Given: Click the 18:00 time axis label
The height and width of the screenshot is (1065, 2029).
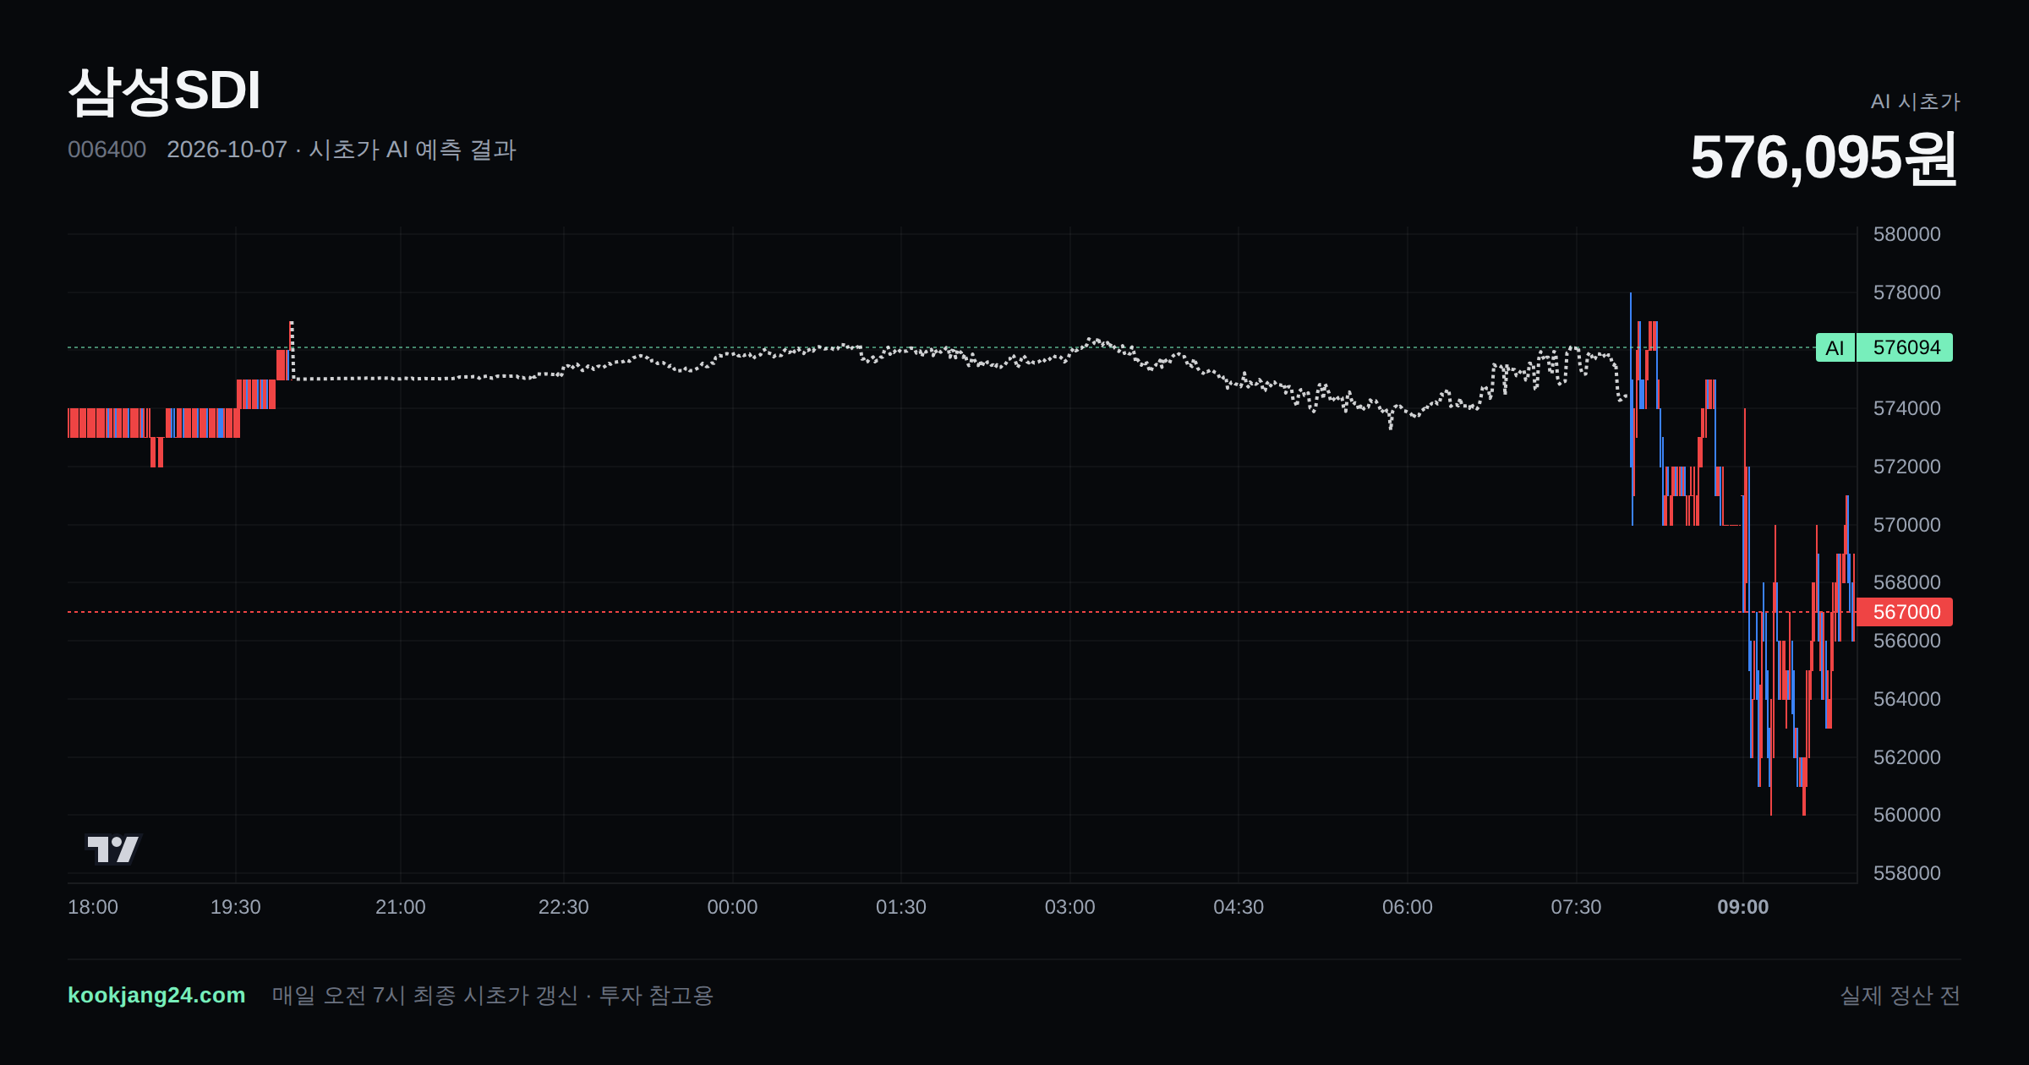Looking at the screenshot, I should tap(93, 907).
